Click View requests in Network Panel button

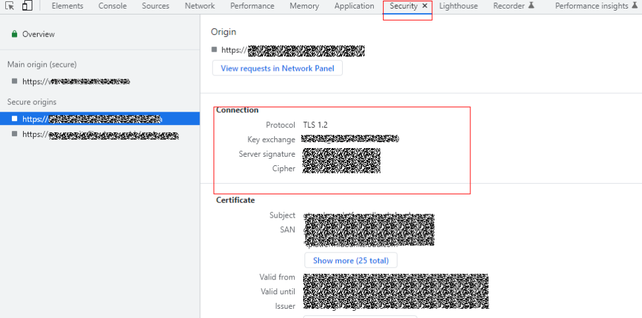pyautogui.click(x=277, y=68)
